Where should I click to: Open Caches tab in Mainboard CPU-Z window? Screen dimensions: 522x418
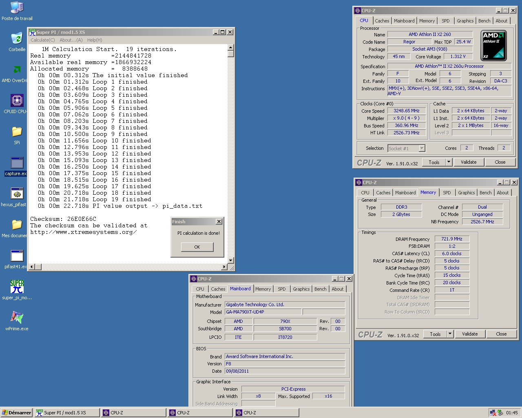pos(218,289)
